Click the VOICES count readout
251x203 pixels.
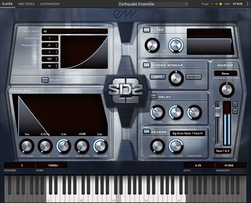[x=20, y=165]
